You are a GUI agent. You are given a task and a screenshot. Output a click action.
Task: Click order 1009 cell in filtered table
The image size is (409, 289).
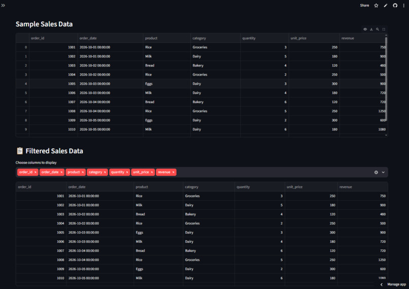[41, 269]
